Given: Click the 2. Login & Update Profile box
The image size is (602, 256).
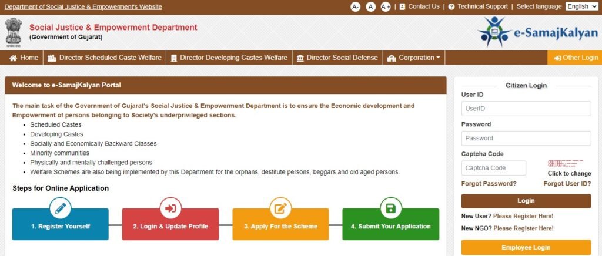Looking at the screenshot, I should (x=170, y=224).
